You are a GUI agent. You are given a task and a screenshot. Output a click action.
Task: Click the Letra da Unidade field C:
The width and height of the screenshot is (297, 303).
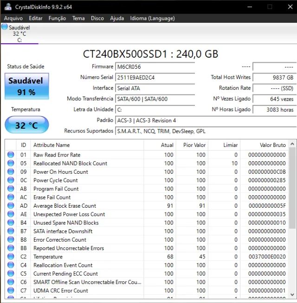tap(155, 110)
